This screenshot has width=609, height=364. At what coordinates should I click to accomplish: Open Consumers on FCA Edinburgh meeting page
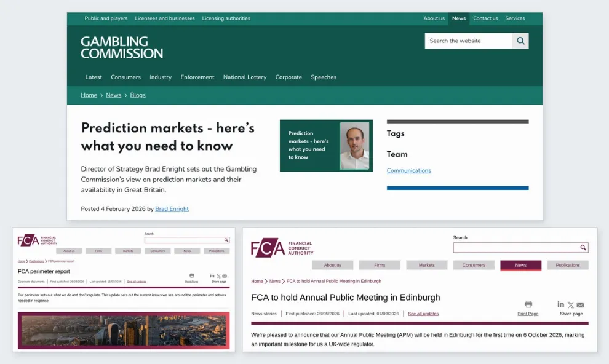pyautogui.click(x=474, y=265)
